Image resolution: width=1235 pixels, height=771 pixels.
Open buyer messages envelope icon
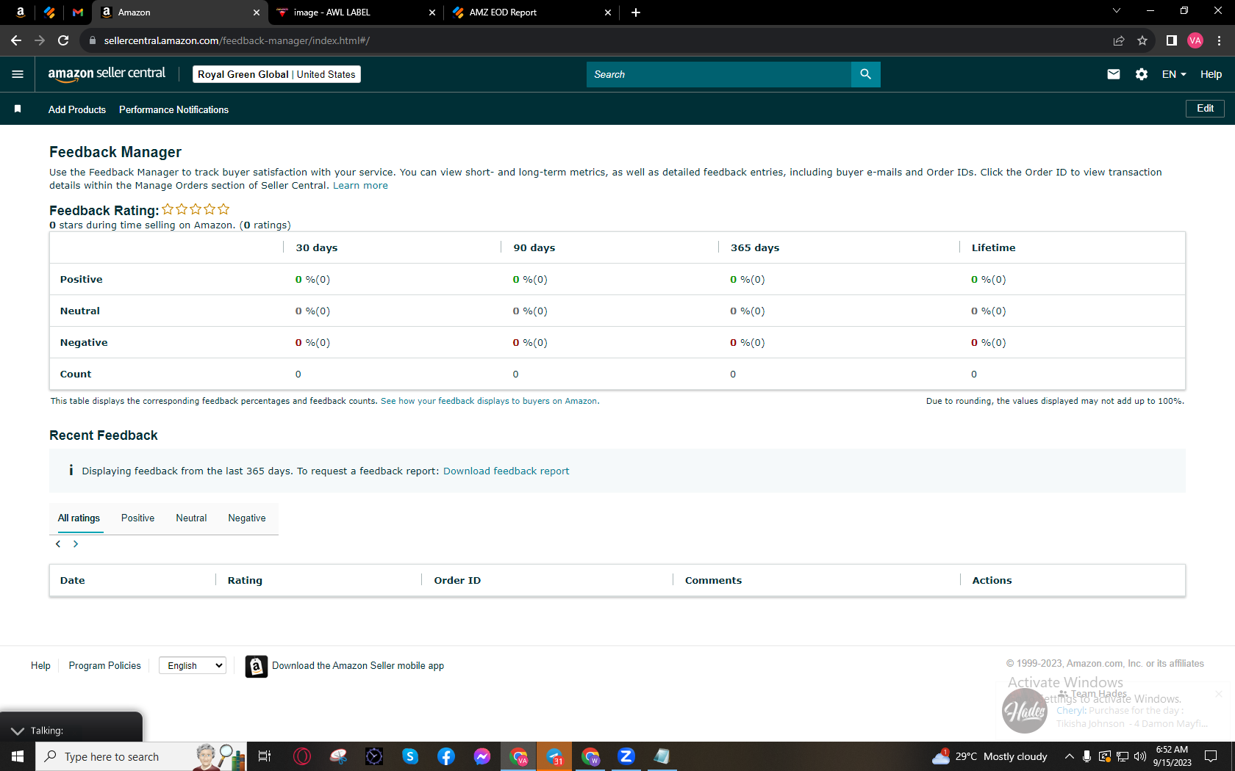pyautogui.click(x=1114, y=74)
